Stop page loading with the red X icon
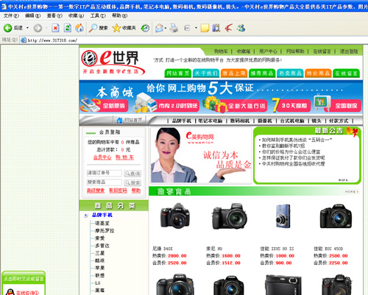This screenshot has width=368, height=295. coord(55,28)
